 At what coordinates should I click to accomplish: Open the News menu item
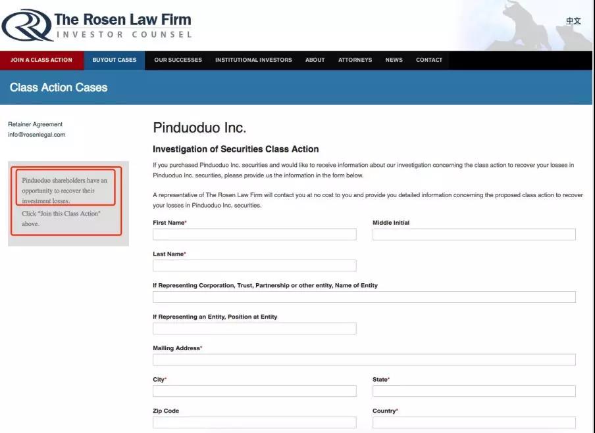[x=394, y=60]
